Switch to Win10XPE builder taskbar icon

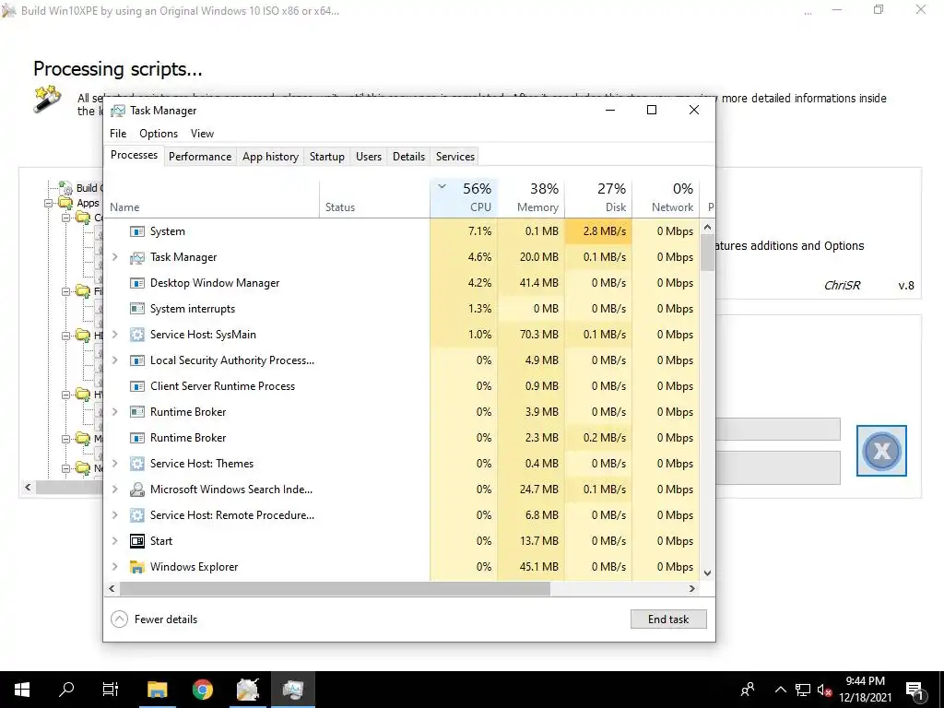click(x=247, y=690)
